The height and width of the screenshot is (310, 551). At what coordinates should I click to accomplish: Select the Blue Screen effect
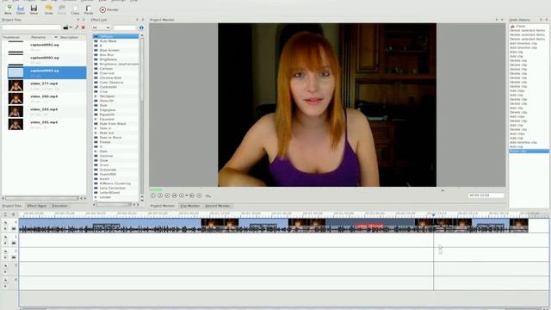pos(109,50)
